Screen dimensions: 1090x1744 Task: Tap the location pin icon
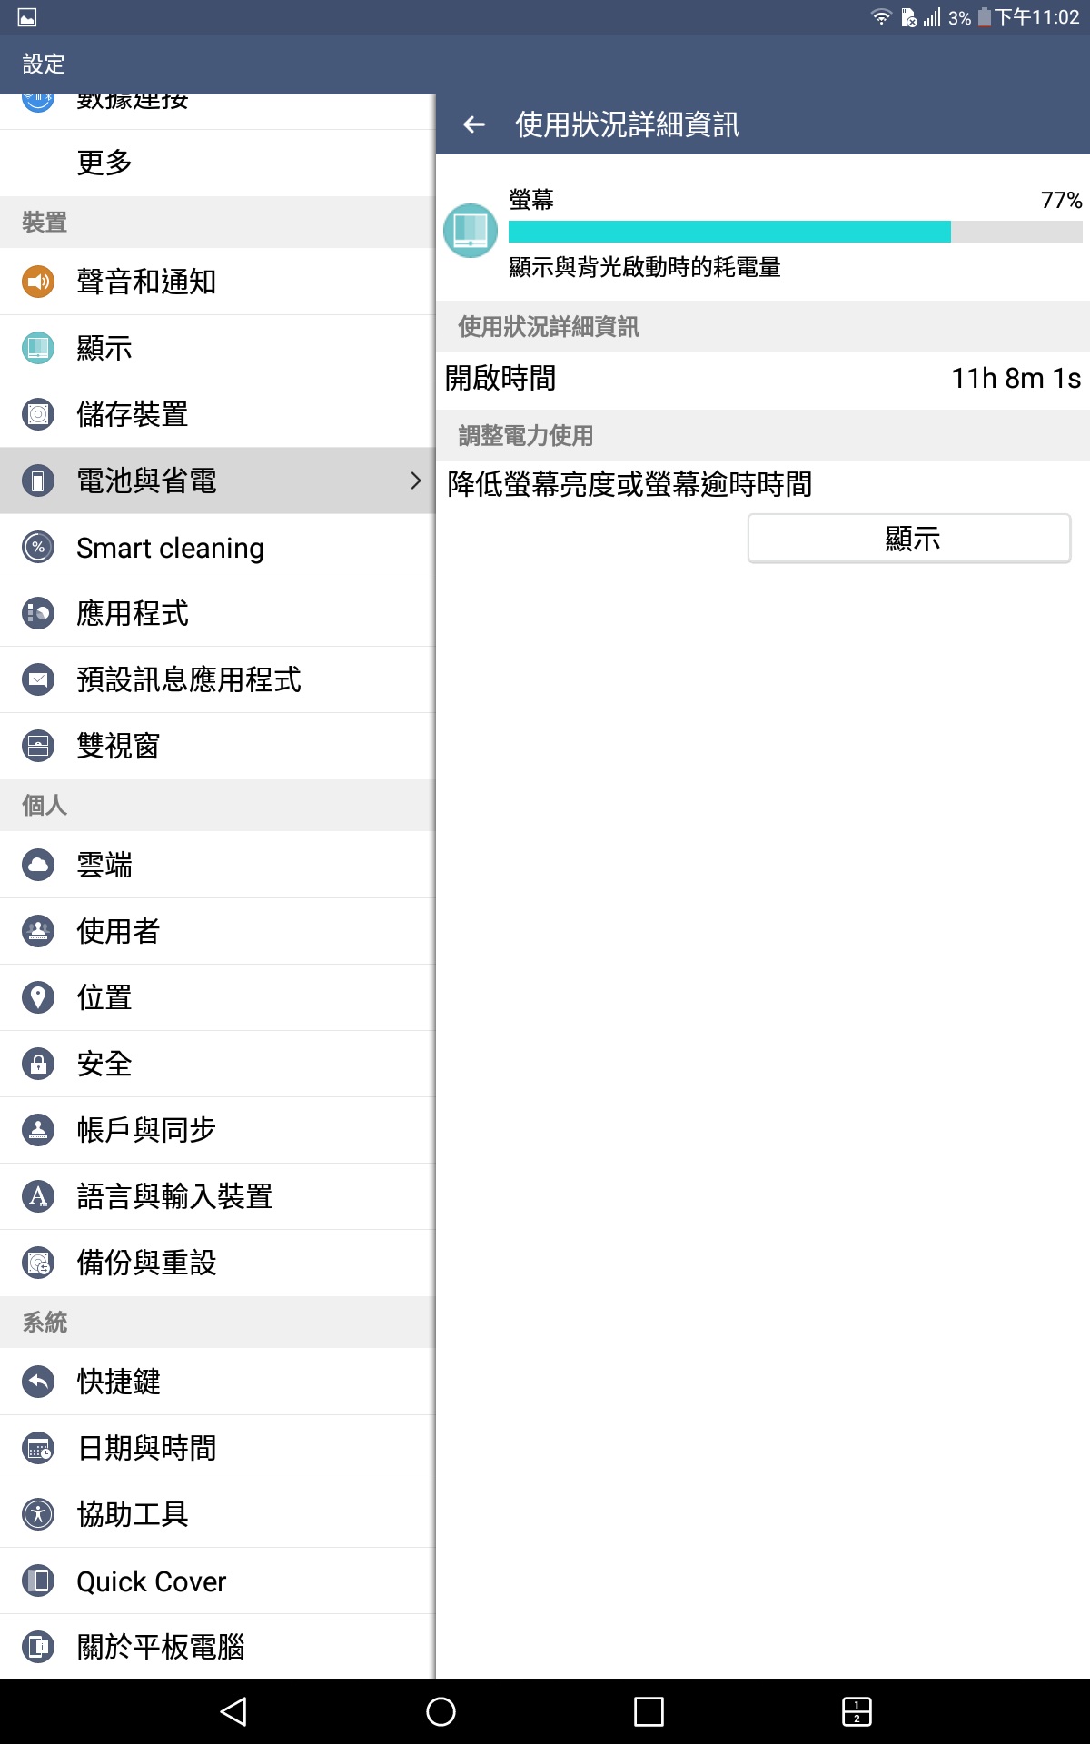click(38, 997)
